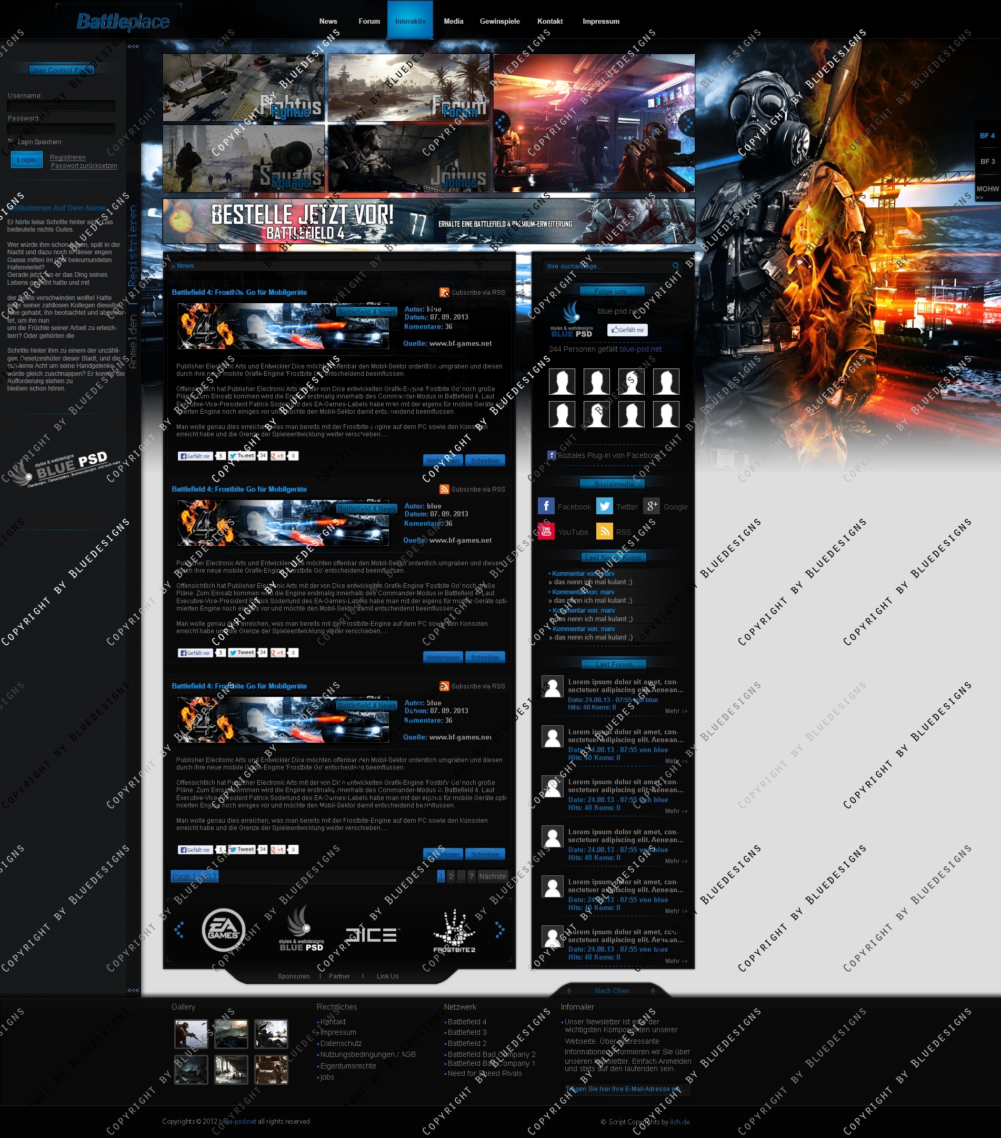Focus the Password input field

(61, 128)
